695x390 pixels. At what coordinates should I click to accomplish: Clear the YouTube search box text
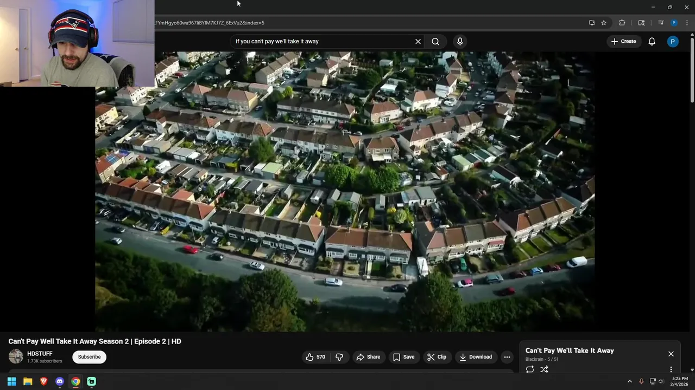418,41
